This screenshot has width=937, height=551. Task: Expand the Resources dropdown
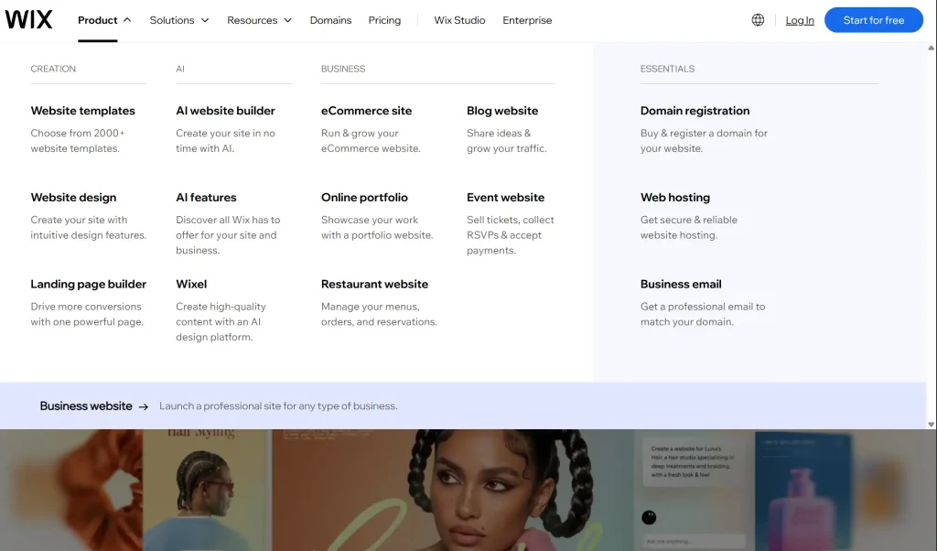(259, 20)
